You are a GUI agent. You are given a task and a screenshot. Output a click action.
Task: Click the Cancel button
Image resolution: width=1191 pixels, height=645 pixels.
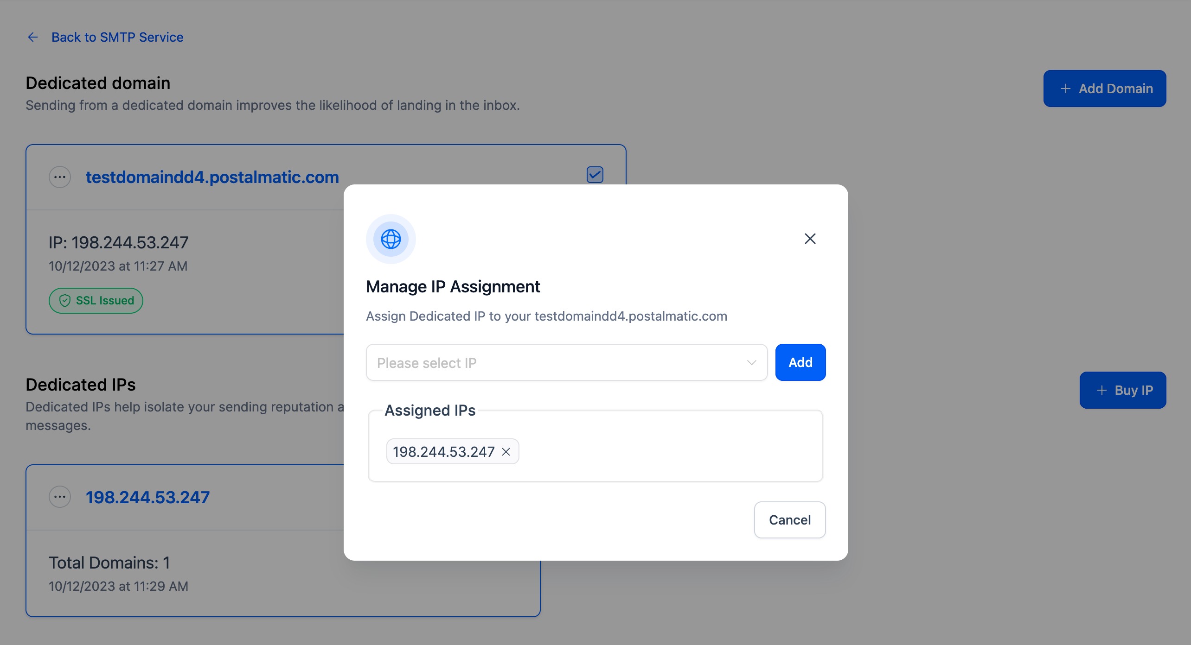789,520
